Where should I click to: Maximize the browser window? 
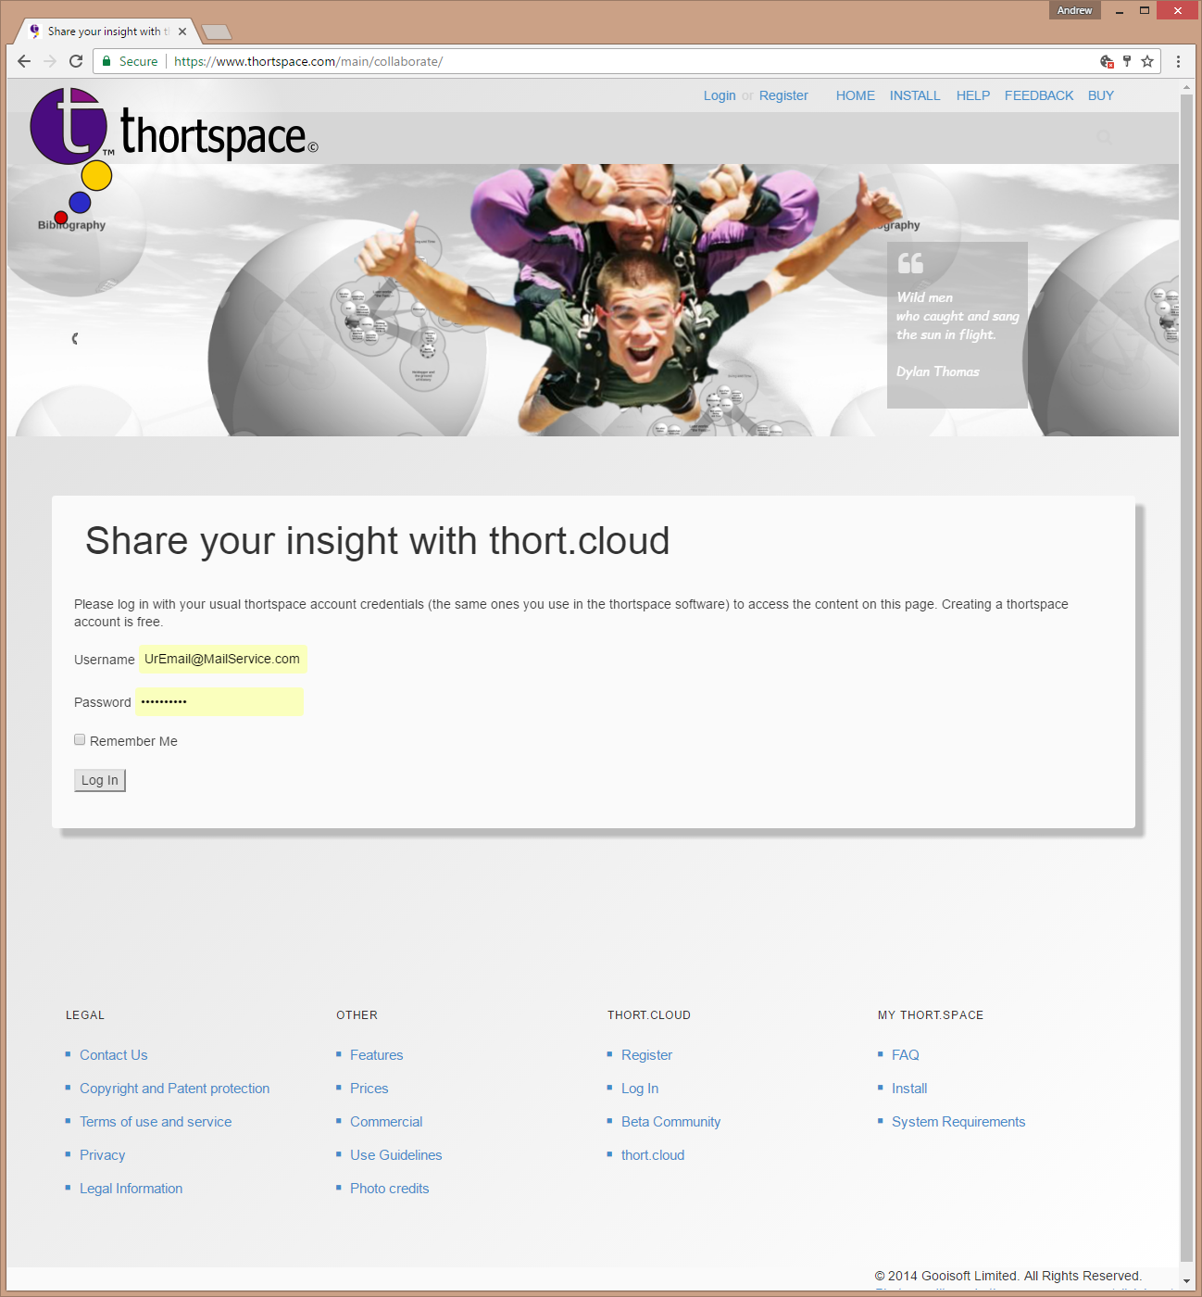coord(1145,10)
